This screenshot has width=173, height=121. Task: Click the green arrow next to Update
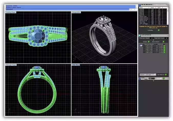[149, 42]
